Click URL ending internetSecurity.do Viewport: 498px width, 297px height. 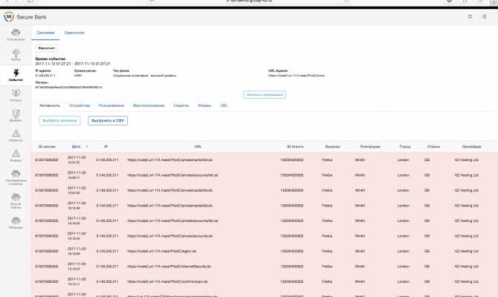tap(169, 267)
